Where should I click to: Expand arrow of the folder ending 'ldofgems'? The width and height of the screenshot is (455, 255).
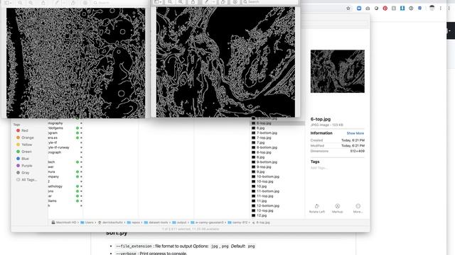(x=81, y=127)
